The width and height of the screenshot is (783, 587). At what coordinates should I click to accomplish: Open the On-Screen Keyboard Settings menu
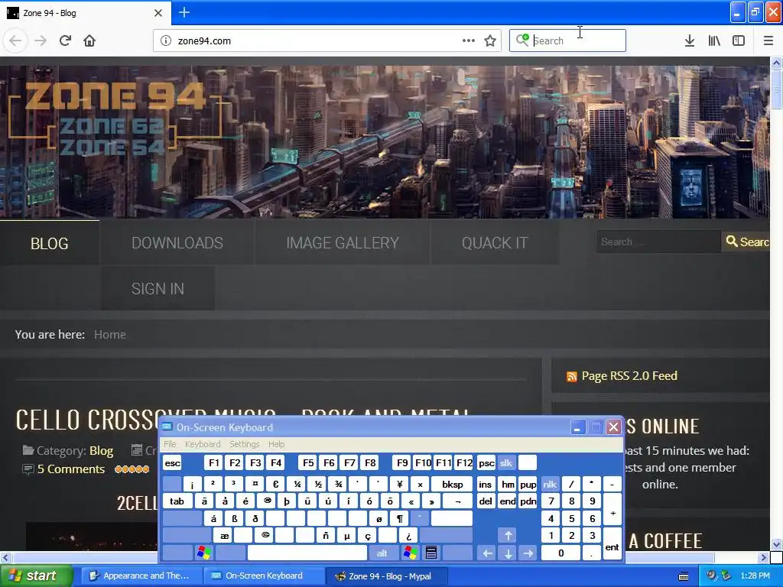tap(244, 444)
